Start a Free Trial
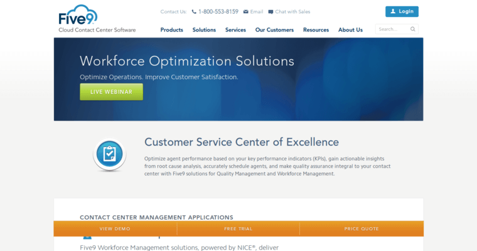477x251 pixels. [238, 228]
